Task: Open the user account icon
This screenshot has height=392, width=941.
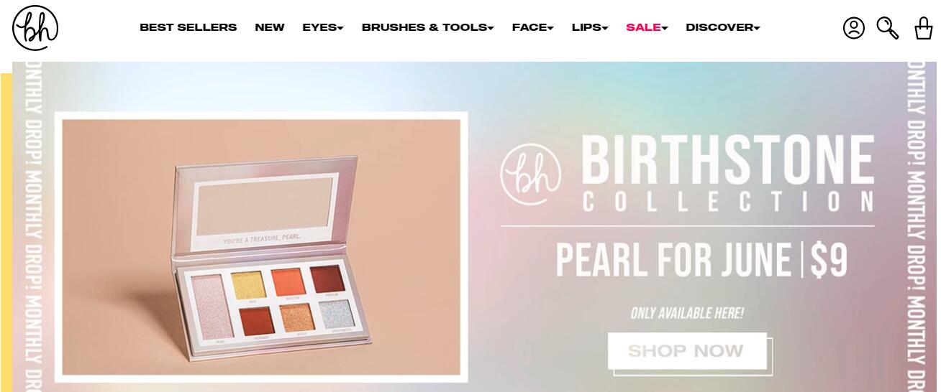Action: [x=853, y=28]
